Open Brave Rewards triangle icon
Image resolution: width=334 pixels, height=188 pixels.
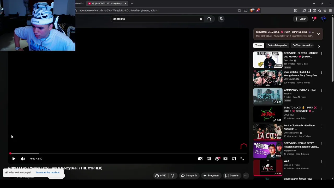click(258, 10)
